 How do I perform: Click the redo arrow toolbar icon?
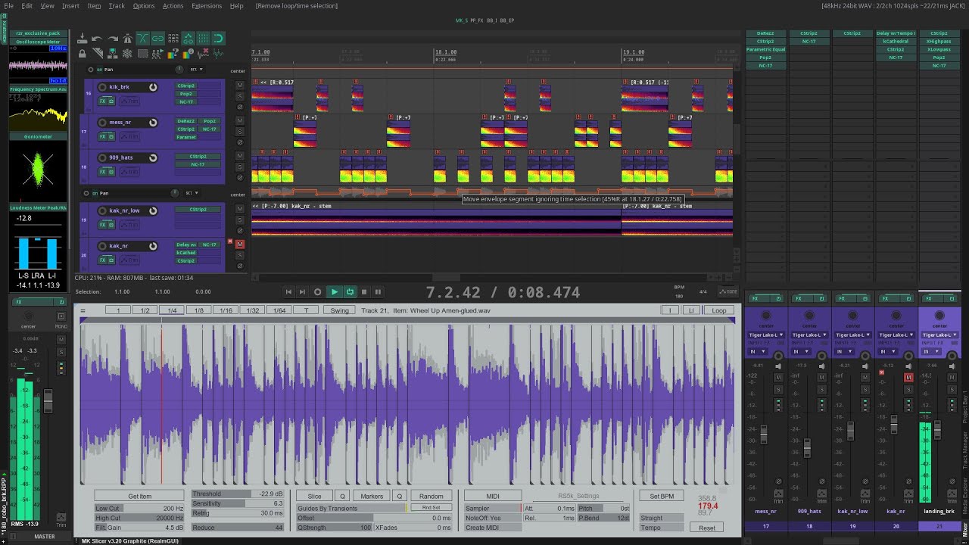[113, 39]
